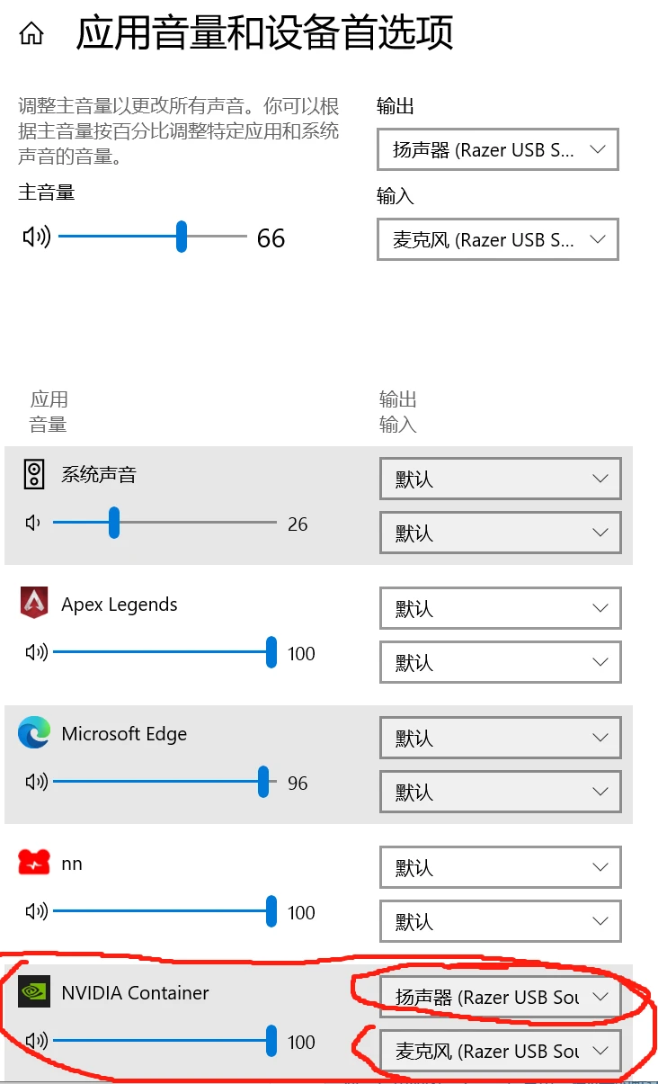Click the Microsoft Edge app icon
This screenshot has height=1084, width=658.
(33, 732)
